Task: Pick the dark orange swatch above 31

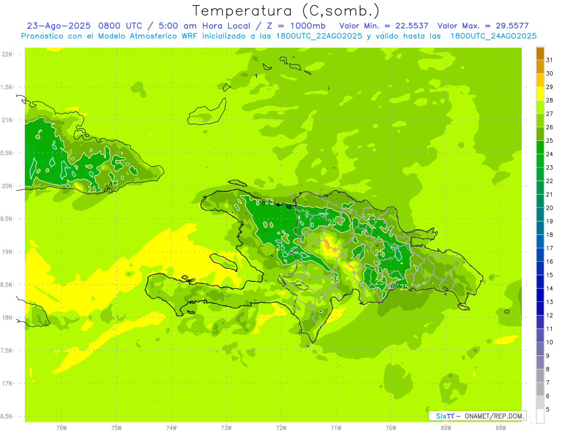Action: [x=540, y=53]
